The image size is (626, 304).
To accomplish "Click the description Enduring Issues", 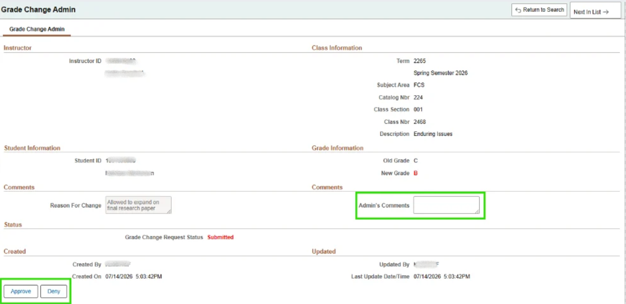I will (x=433, y=134).
